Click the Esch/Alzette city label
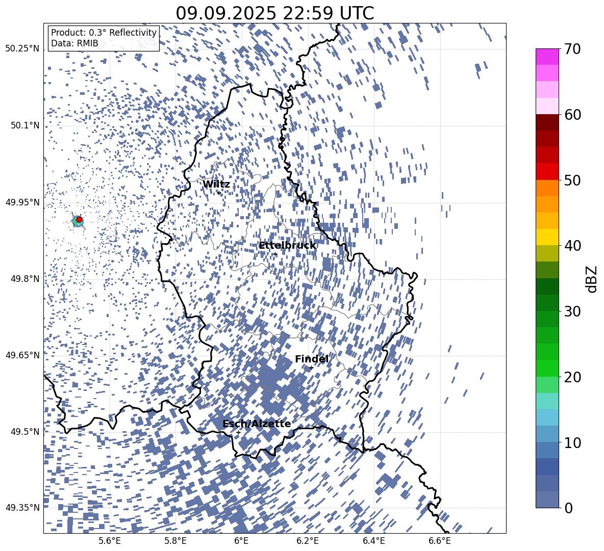The width and height of the screenshot is (604, 551). [257, 424]
